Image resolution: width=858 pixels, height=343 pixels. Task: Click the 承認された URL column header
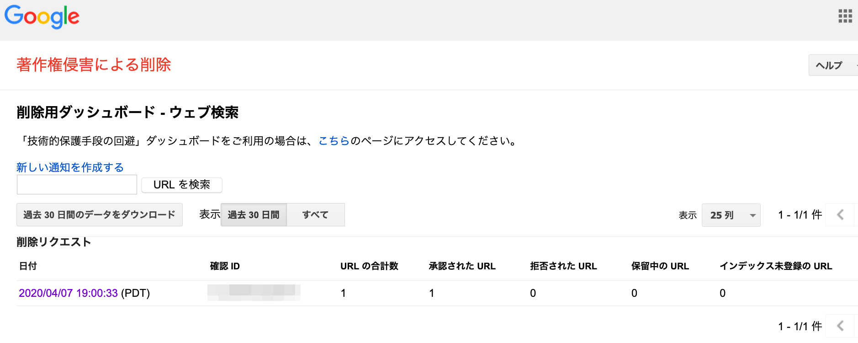[x=462, y=266]
